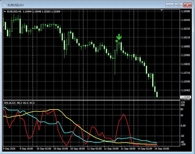Click the indicator scale 0.00 level label
195x154 pixels.
point(183,126)
